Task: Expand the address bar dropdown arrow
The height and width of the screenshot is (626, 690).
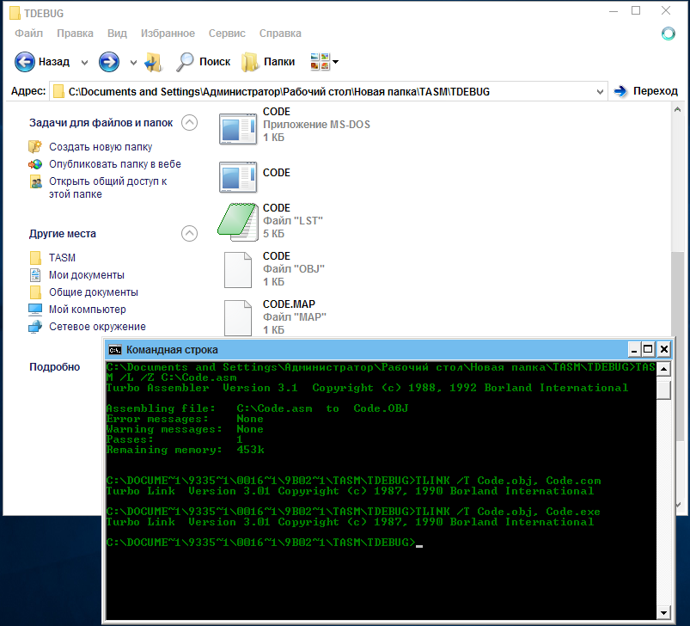Action: (599, 91)
